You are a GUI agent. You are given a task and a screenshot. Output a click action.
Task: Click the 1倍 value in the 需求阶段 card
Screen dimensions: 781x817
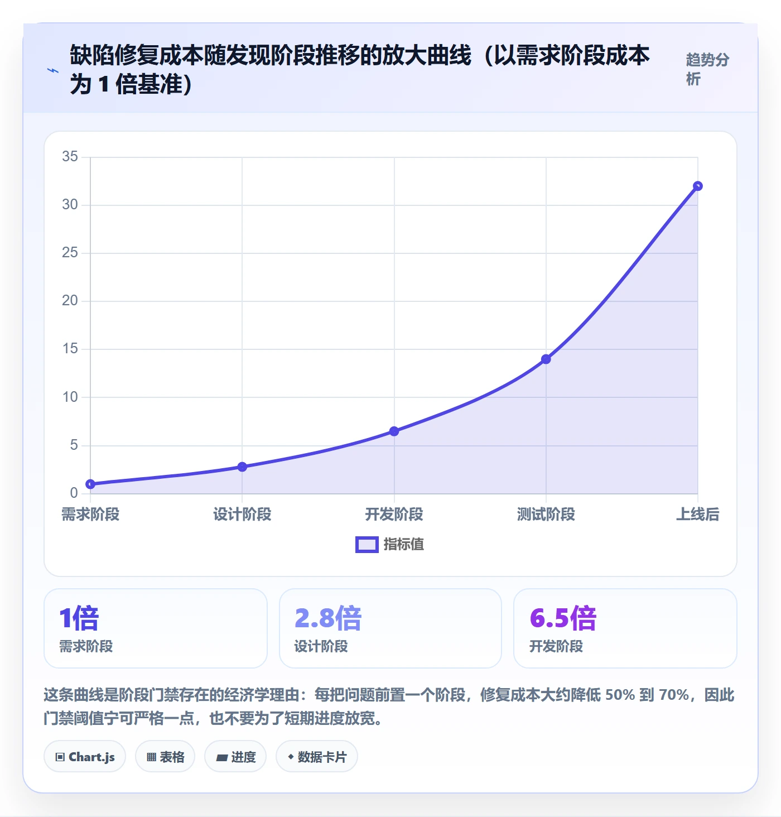pos(79,618)
